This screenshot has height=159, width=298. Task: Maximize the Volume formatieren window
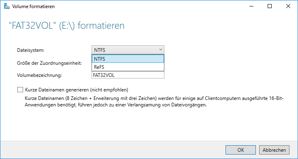point(270,6)
